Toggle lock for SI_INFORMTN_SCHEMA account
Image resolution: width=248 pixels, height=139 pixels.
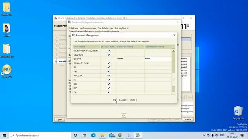(x=108, y=51)
